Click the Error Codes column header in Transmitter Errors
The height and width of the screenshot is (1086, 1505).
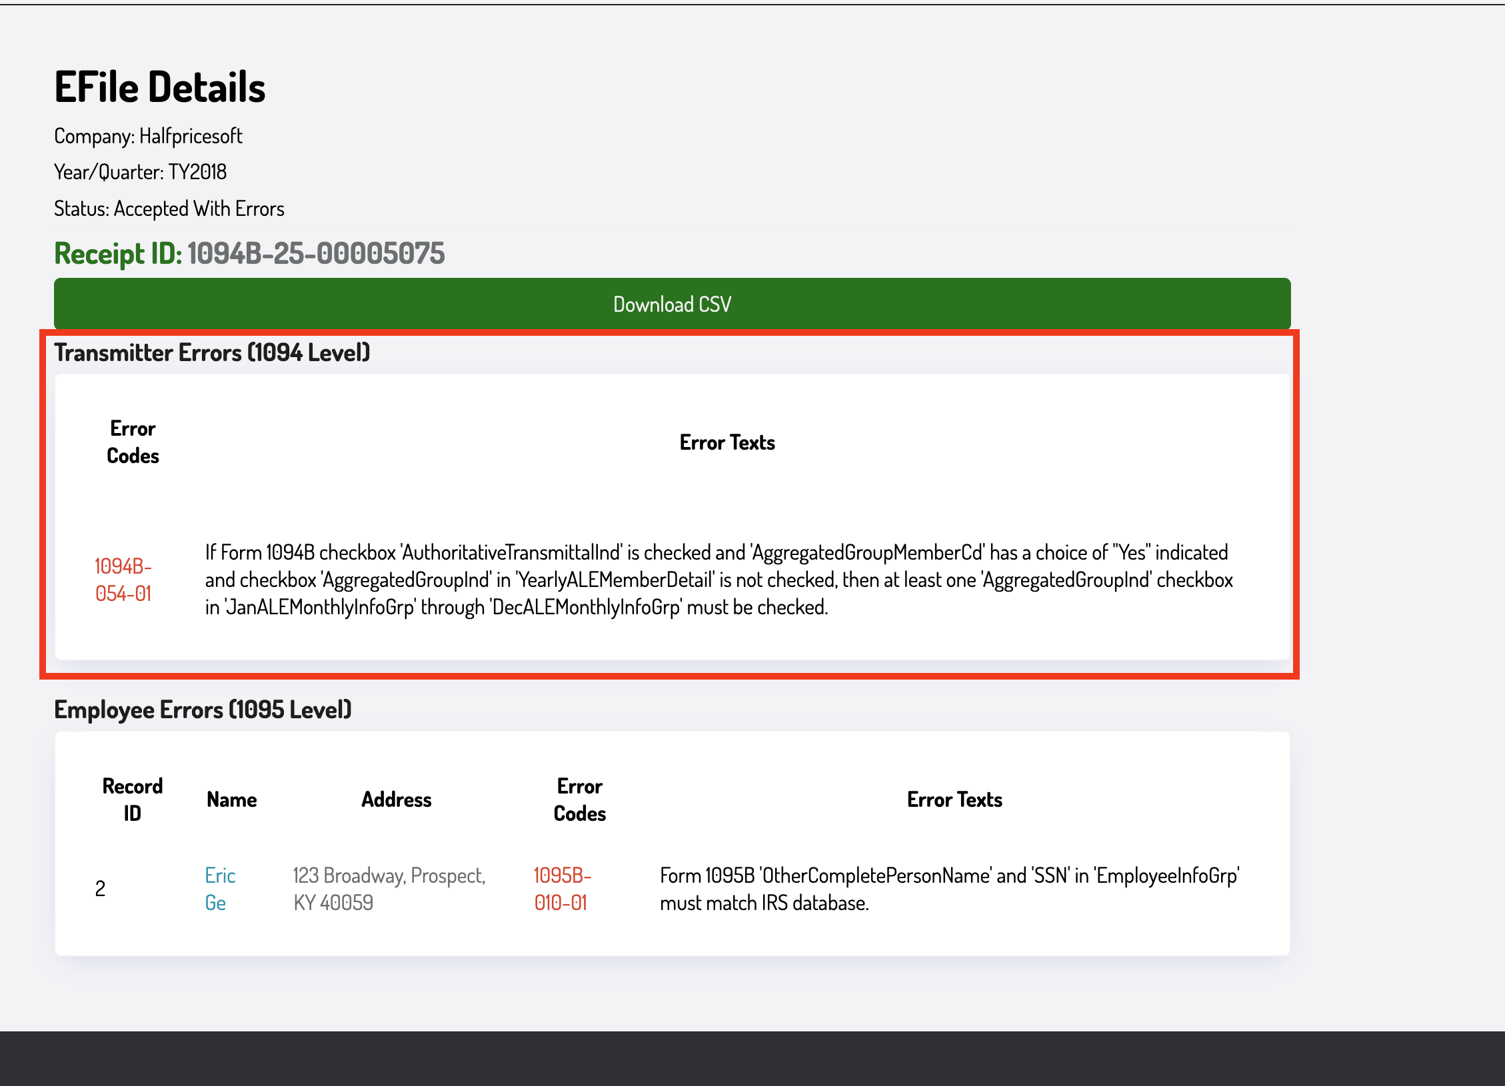tap(132, 442)
